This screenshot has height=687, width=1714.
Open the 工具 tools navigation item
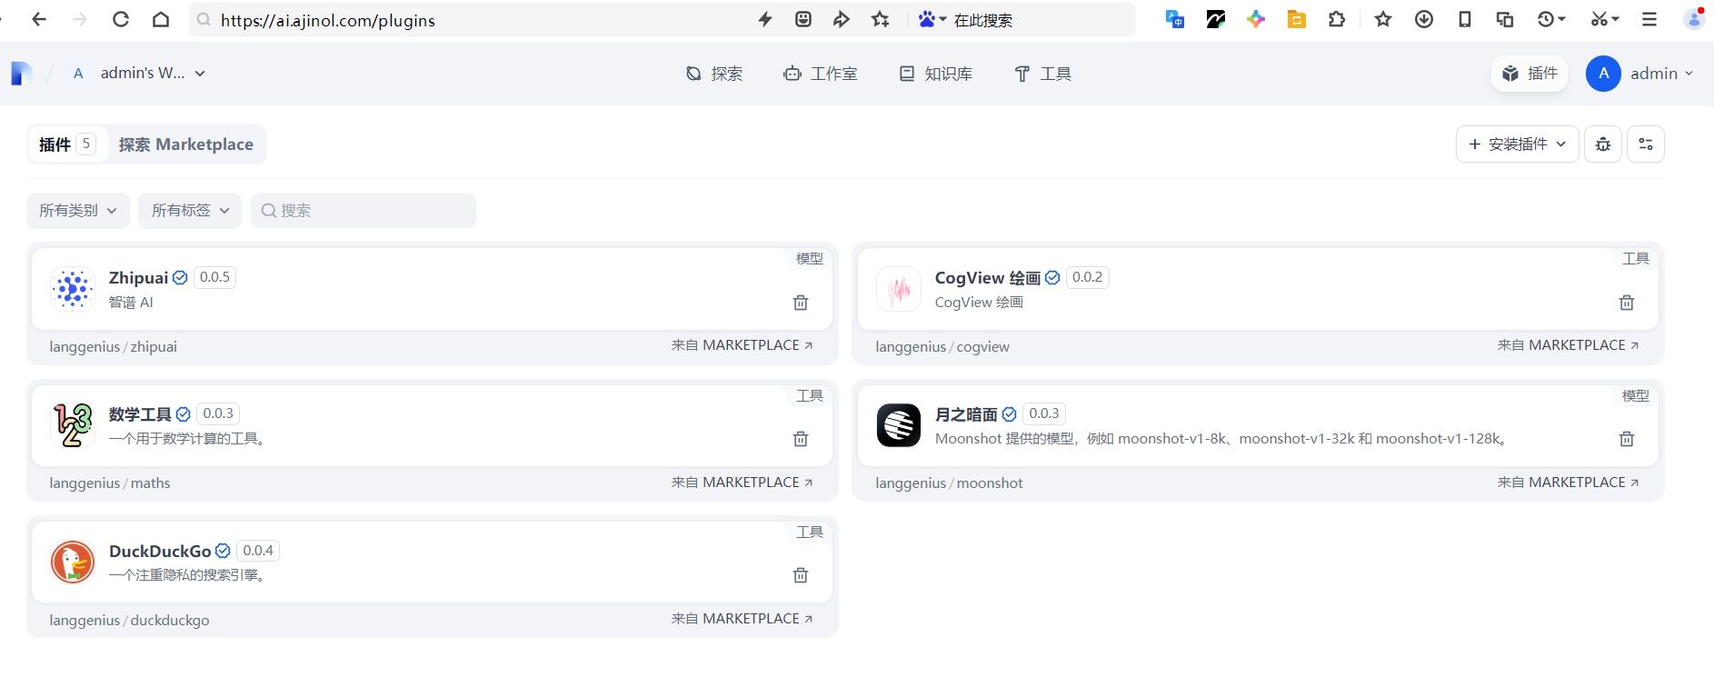(x=1042, y=74)
